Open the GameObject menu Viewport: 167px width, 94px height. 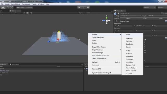click(x=16, y=4)
